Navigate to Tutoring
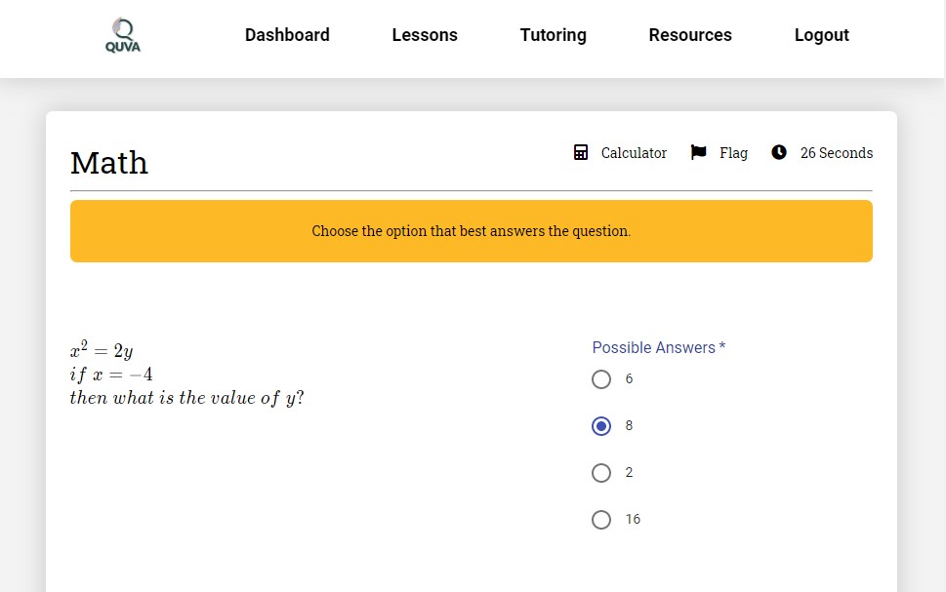This screenshot has height=592, width=946. coord(554,35)
